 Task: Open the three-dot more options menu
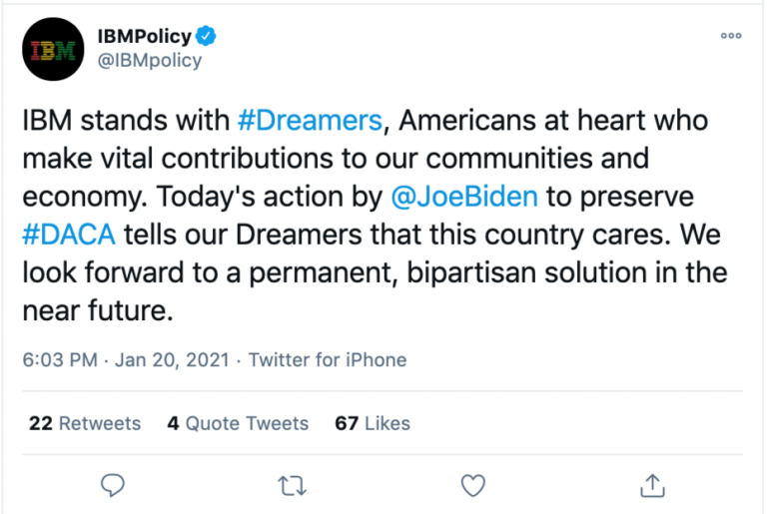tap(731, 36)
